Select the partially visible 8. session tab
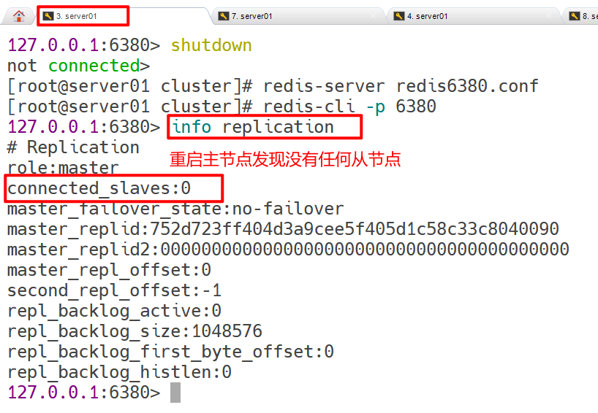 (580, 16)
